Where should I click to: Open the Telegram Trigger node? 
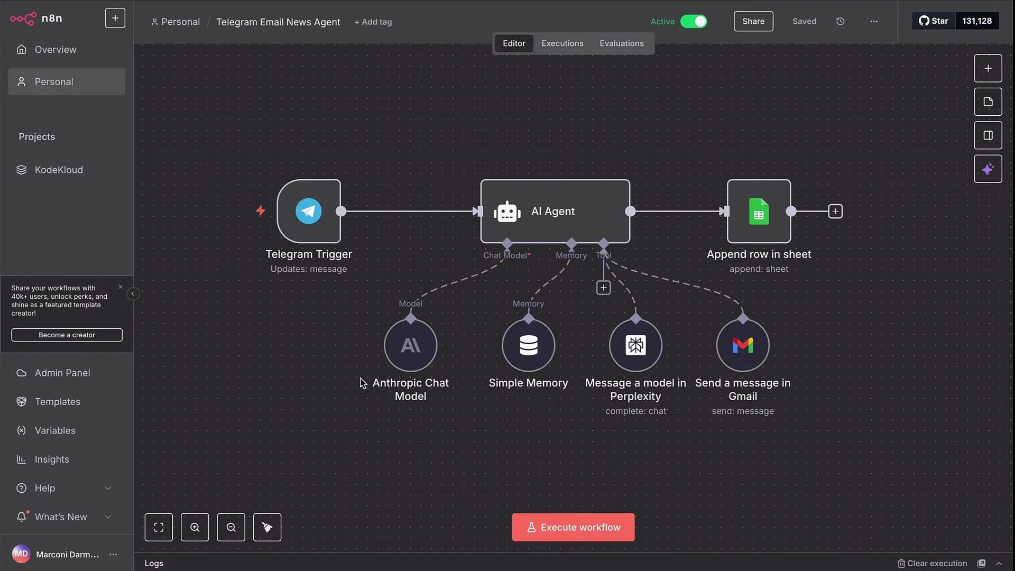pos(309,211)
